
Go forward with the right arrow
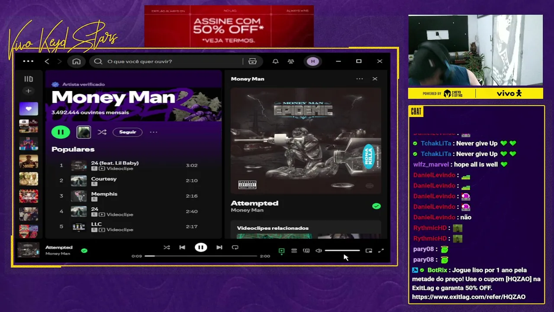pos(60,62)
